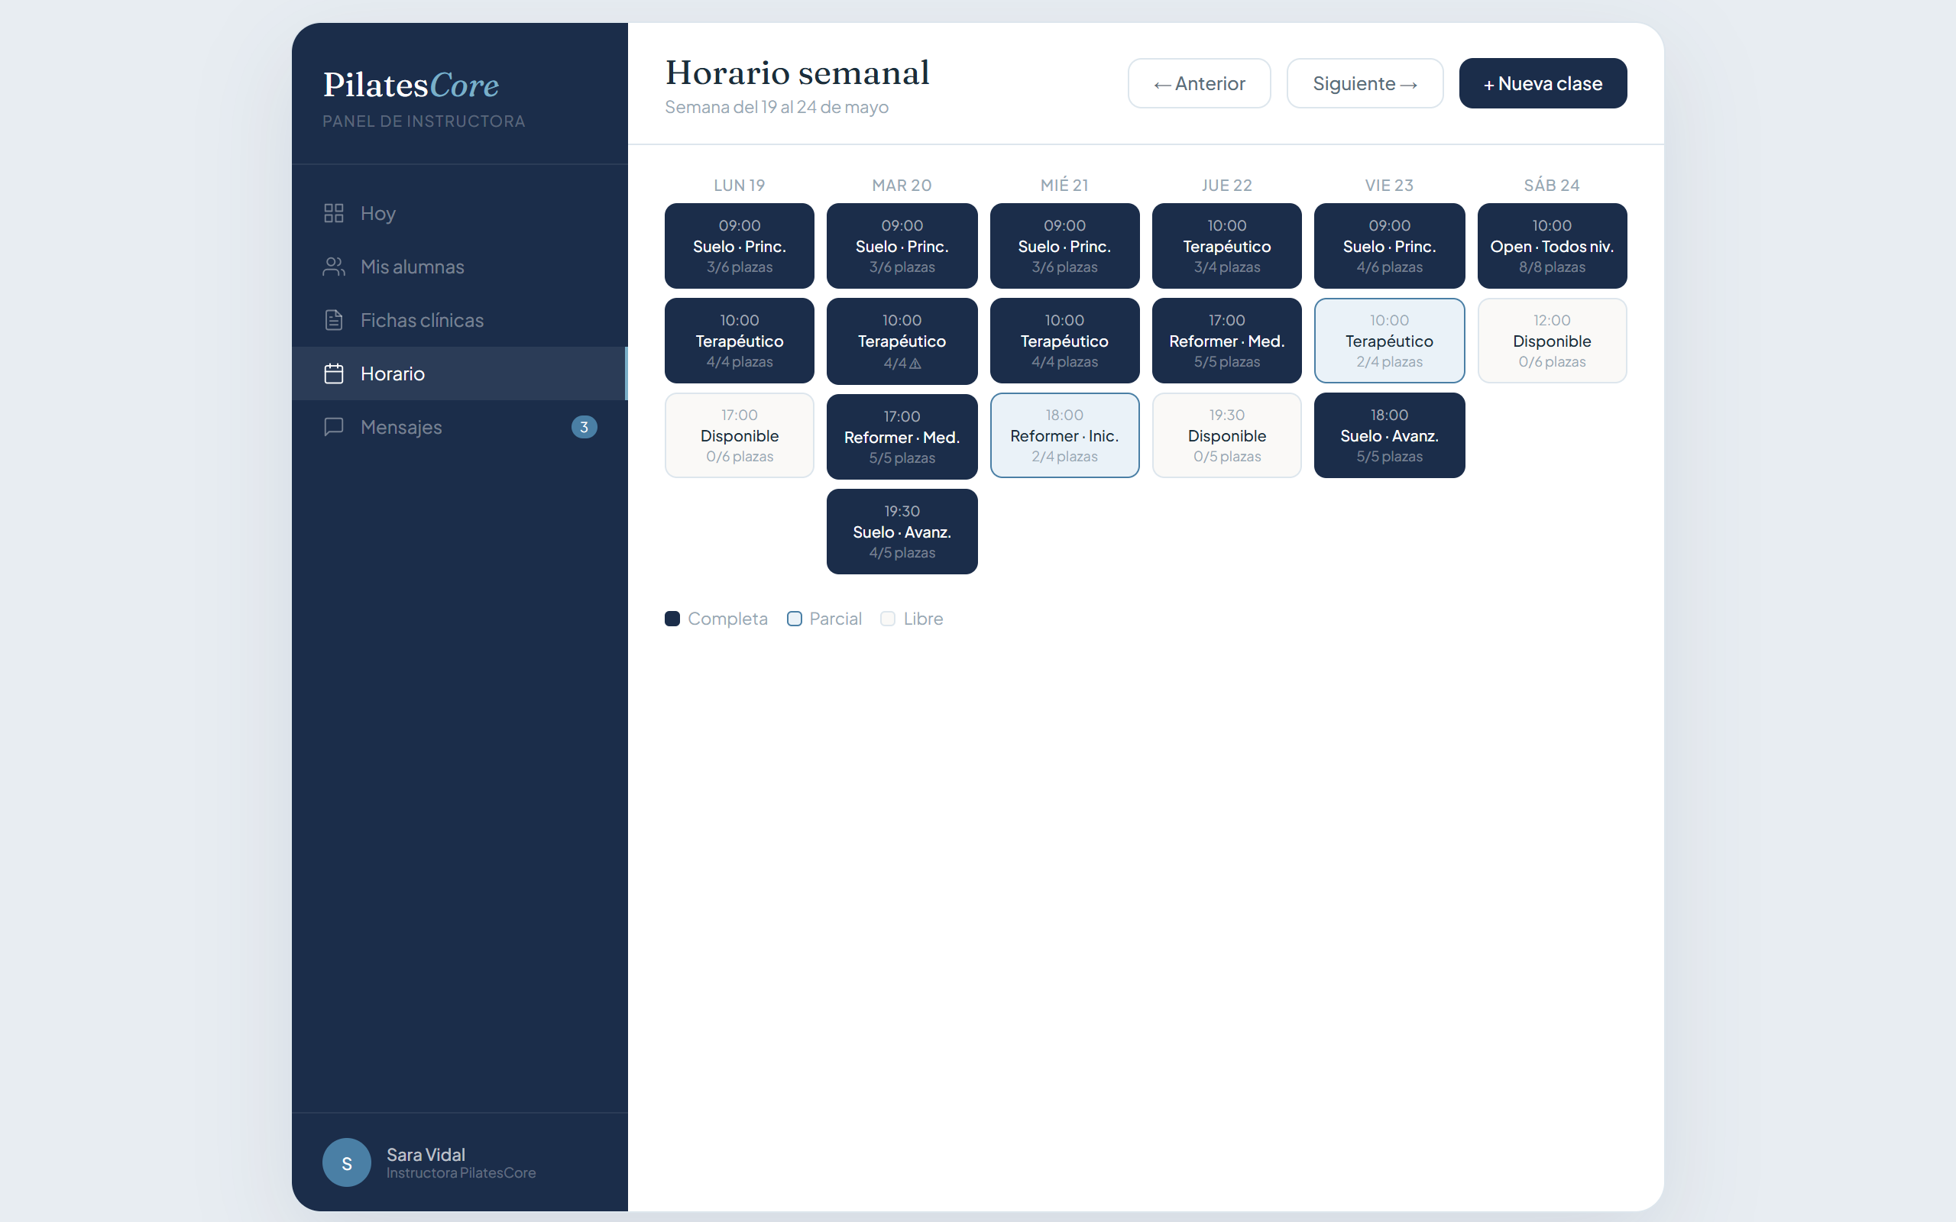Click PANEL DE INSTRUCTORA text
The width and height of the screenshot is (1956, 1222).
pos(423,121)
